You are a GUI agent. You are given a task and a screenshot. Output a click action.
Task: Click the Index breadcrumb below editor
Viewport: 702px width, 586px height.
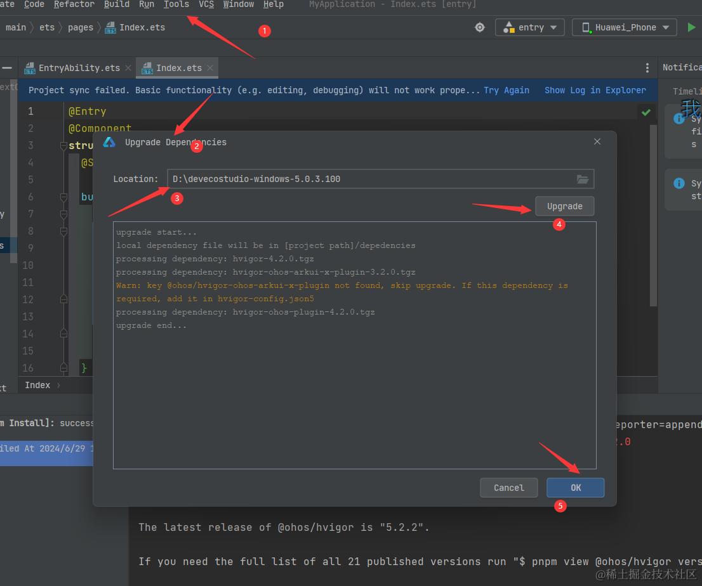pos(37,385)
